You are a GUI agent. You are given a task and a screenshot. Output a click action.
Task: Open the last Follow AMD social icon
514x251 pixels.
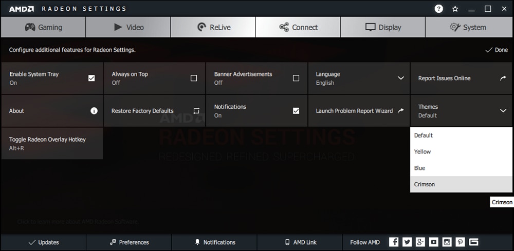473,242
